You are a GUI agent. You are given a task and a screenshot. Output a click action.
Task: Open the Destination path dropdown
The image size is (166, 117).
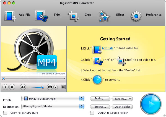coord(82,106)
